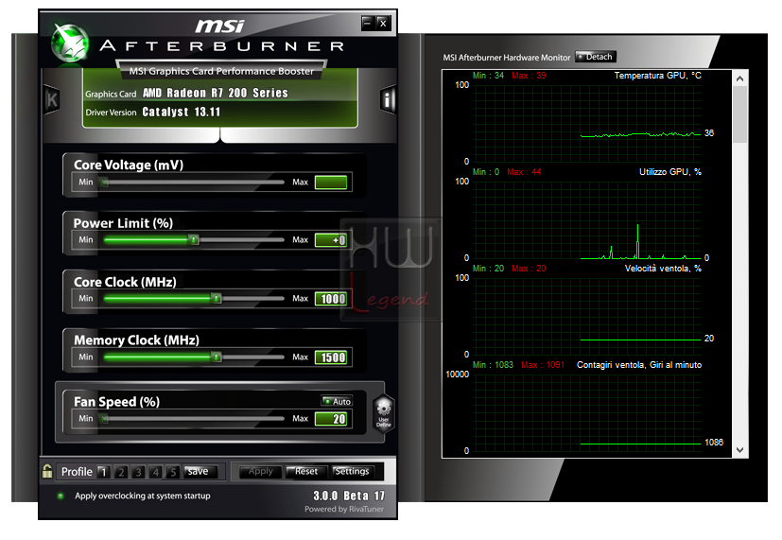The width and height of the screenshot is (782, 540).
Task: Save the current profile
Action: point(200,472)
